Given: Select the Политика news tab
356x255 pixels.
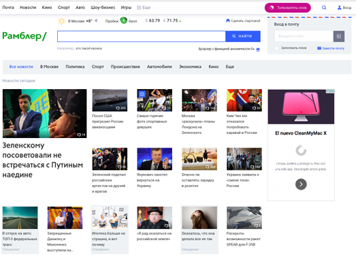Looking at the screenshot, I should tap(75, 67).
